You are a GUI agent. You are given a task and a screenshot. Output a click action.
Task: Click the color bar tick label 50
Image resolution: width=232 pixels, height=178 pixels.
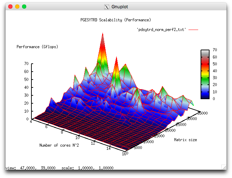(215, 64)
